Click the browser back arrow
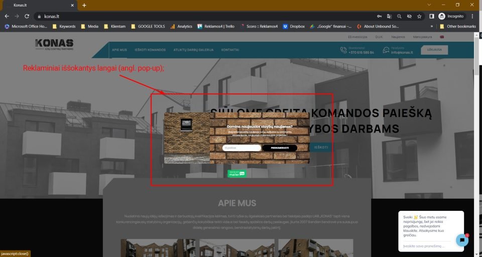482x257 pixels. pyautogui.click(x=7, y=16)
